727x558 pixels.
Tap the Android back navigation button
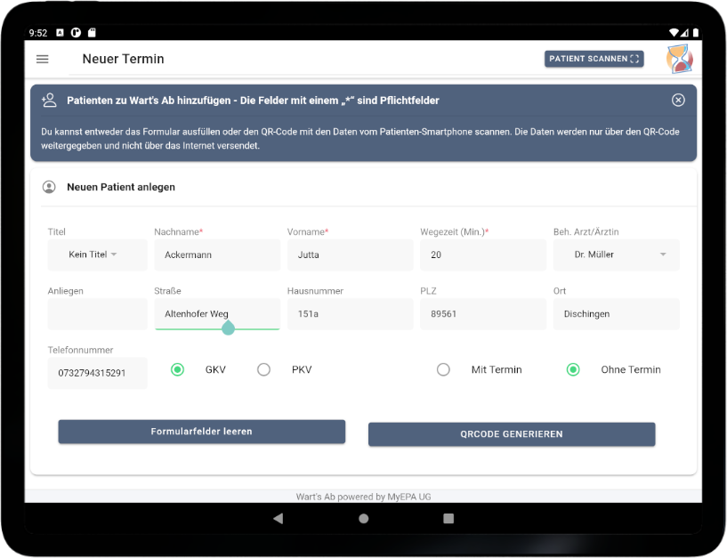(279, 518)
